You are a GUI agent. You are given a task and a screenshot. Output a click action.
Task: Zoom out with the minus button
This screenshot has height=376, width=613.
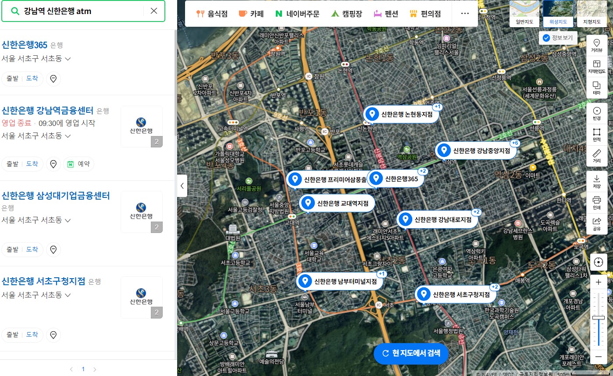(599, 357)
